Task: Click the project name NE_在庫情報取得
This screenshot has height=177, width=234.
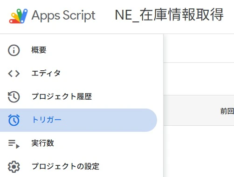Action: click(x=169, y=15)
